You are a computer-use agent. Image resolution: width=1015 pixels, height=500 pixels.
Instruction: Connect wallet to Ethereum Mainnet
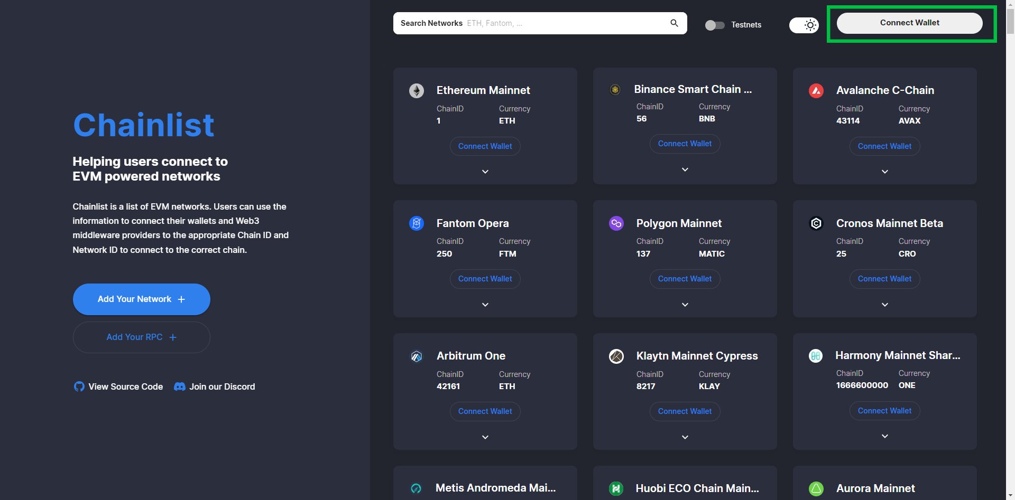point(485,146)
